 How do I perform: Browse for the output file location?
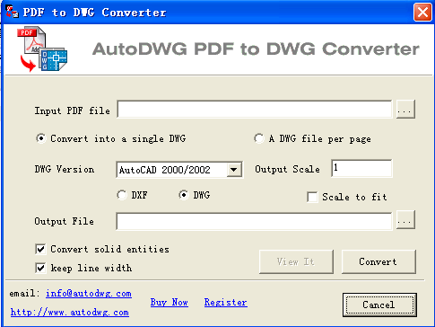click(x=405, y=220)
